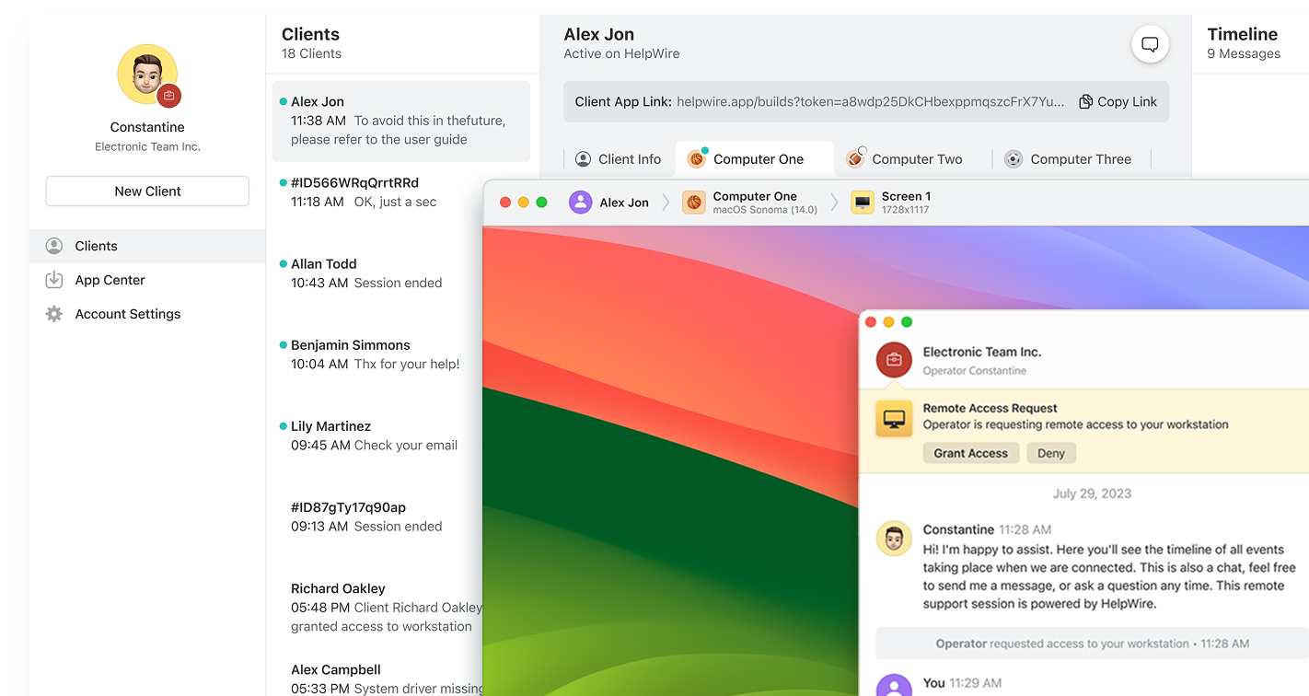
Task: Click the Electronic Team Inc. briefcase logo
Action: 893,360
